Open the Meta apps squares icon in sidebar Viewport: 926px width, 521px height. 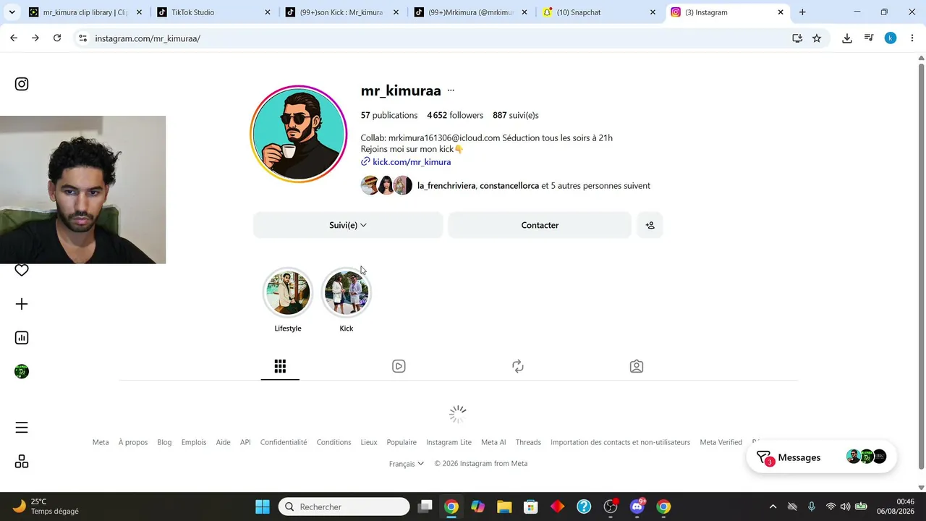(22, 462)
